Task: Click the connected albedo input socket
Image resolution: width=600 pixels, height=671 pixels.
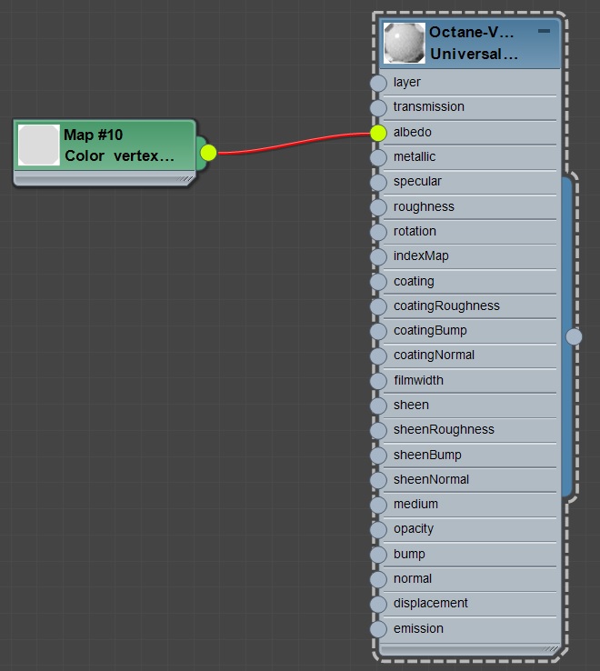Action: 378,133
